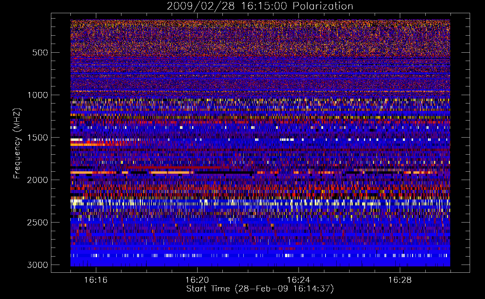Click the 16:20 time tick label
The width and height of the screenshot is (485, 299).
pos(197,280)
